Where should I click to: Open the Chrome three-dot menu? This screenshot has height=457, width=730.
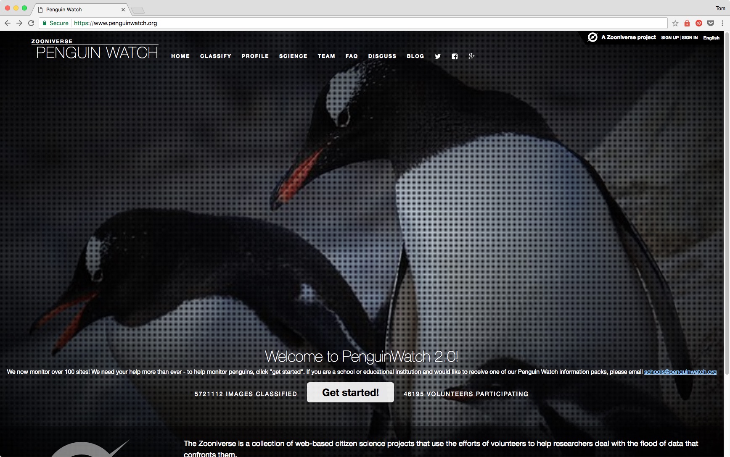click(723, 23)
